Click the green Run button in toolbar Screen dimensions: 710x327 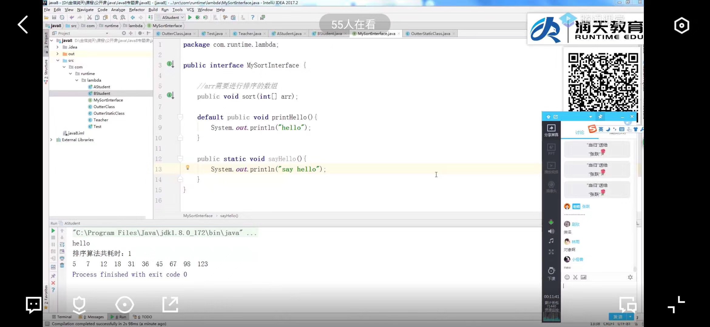coord(190,18)
